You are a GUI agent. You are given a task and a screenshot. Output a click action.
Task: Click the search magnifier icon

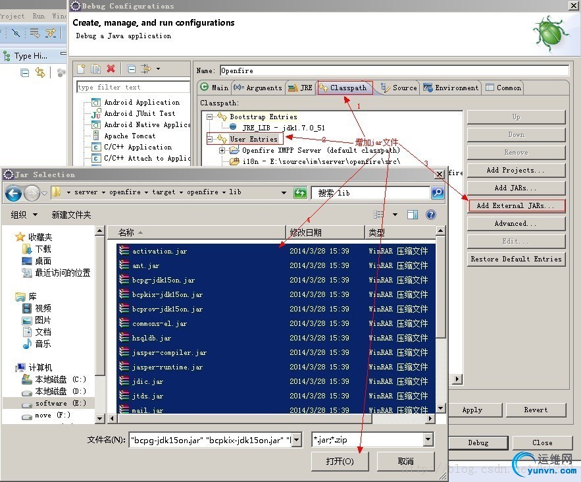point(438,192)
